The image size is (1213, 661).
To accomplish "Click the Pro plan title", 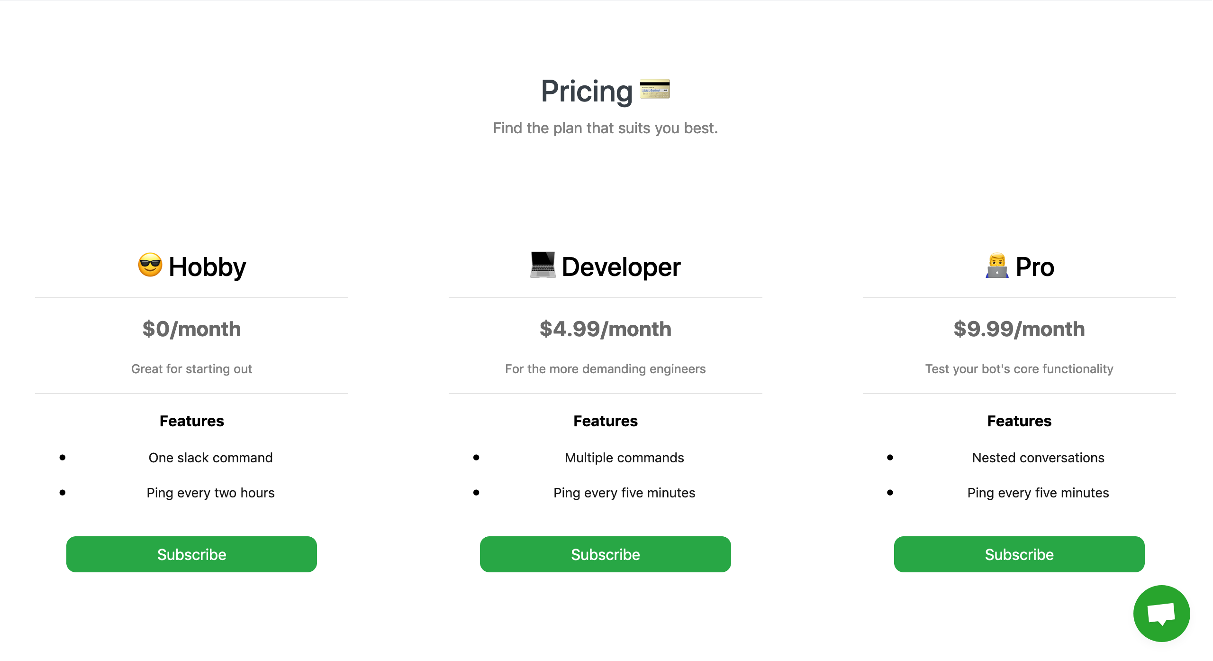I will click(1035, 267).
